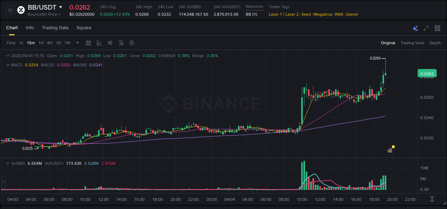Open chart settings hexagon icon

132,43
